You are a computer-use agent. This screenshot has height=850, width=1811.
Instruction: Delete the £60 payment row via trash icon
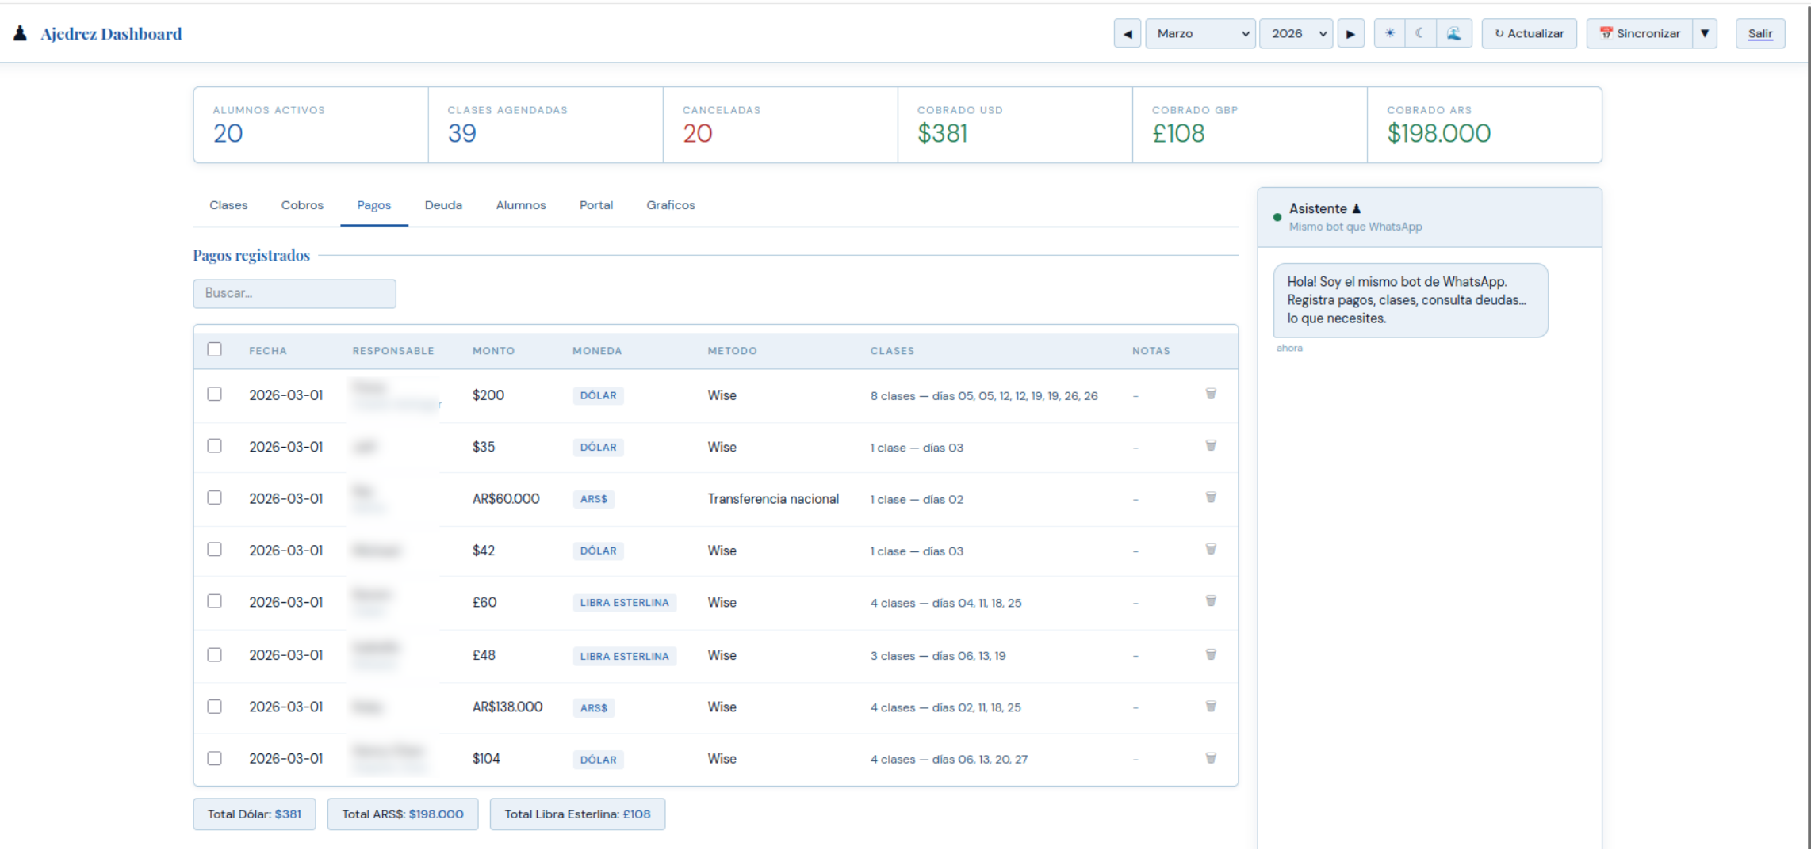(x=1211, y=600)
